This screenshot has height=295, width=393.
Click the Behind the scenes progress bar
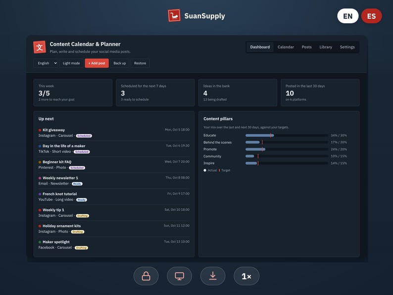287,143
